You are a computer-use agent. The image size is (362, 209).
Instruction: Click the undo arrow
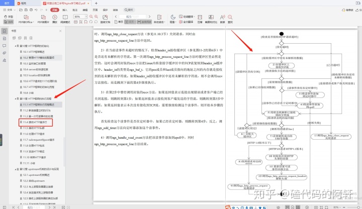(x=36, y=10)
